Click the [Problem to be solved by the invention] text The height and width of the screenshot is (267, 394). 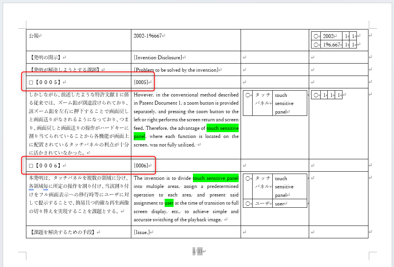[x=175, y=70]
